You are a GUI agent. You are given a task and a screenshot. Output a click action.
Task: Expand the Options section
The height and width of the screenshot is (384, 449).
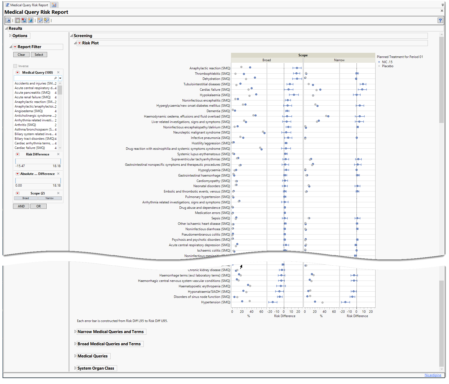click(10, 36)
